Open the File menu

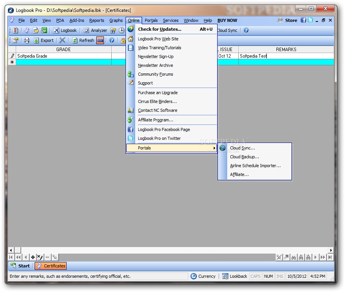(22, 20)
